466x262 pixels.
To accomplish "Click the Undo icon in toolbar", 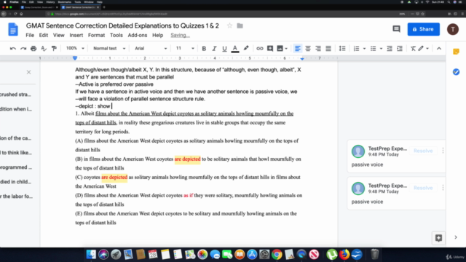I will pyautogui.click(x=13, y=49).
